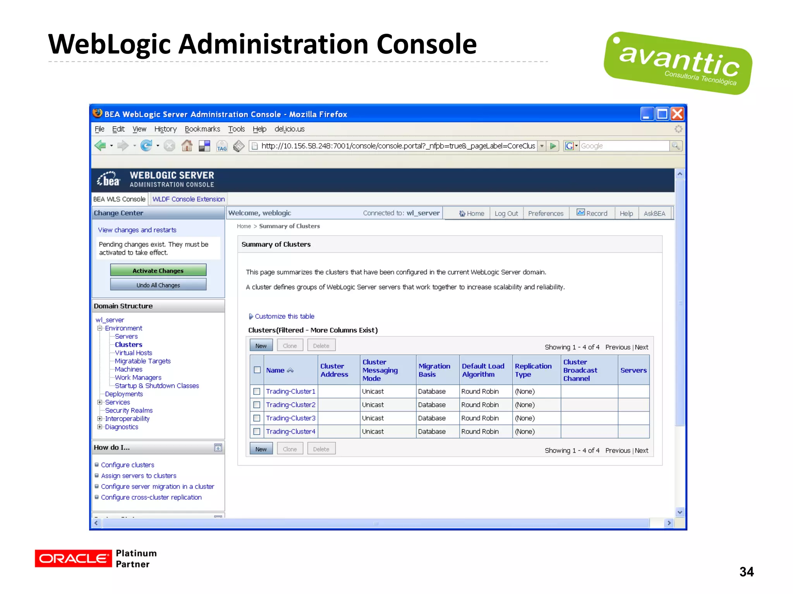Screen dimensions: 793x594
Task: Open the Reload button dropdown arrow
Action: coord(158,146)
